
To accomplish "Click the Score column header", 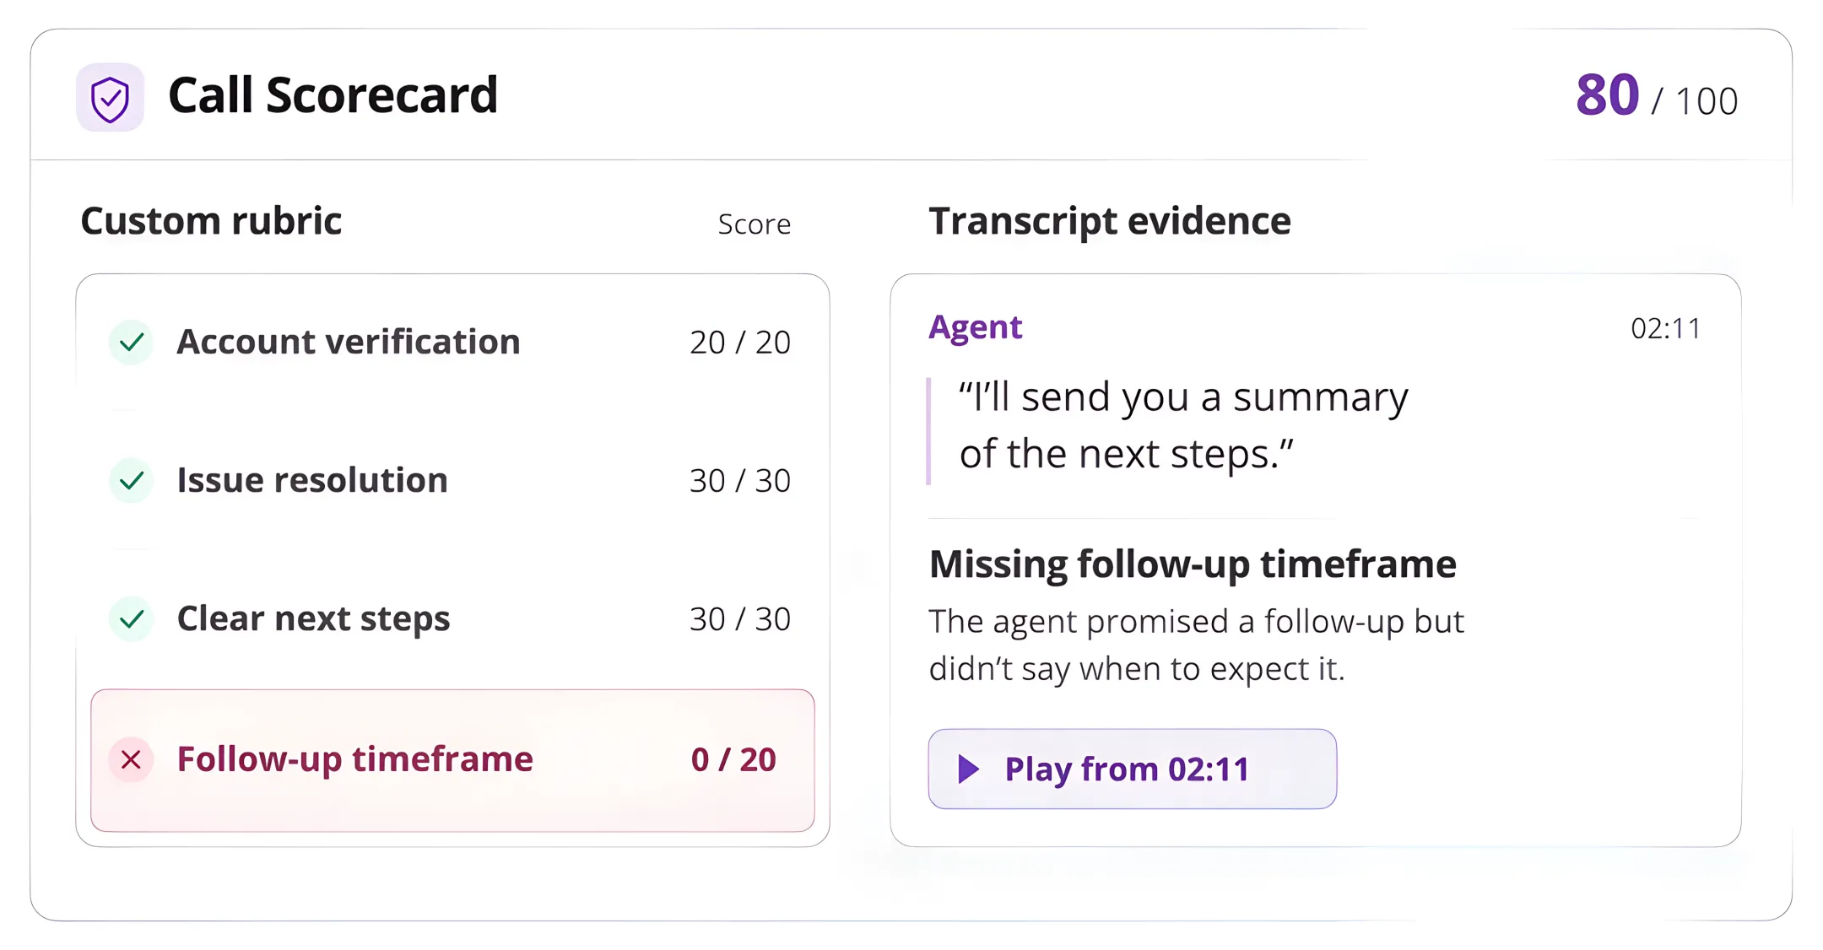I will (x=754, y=224).
